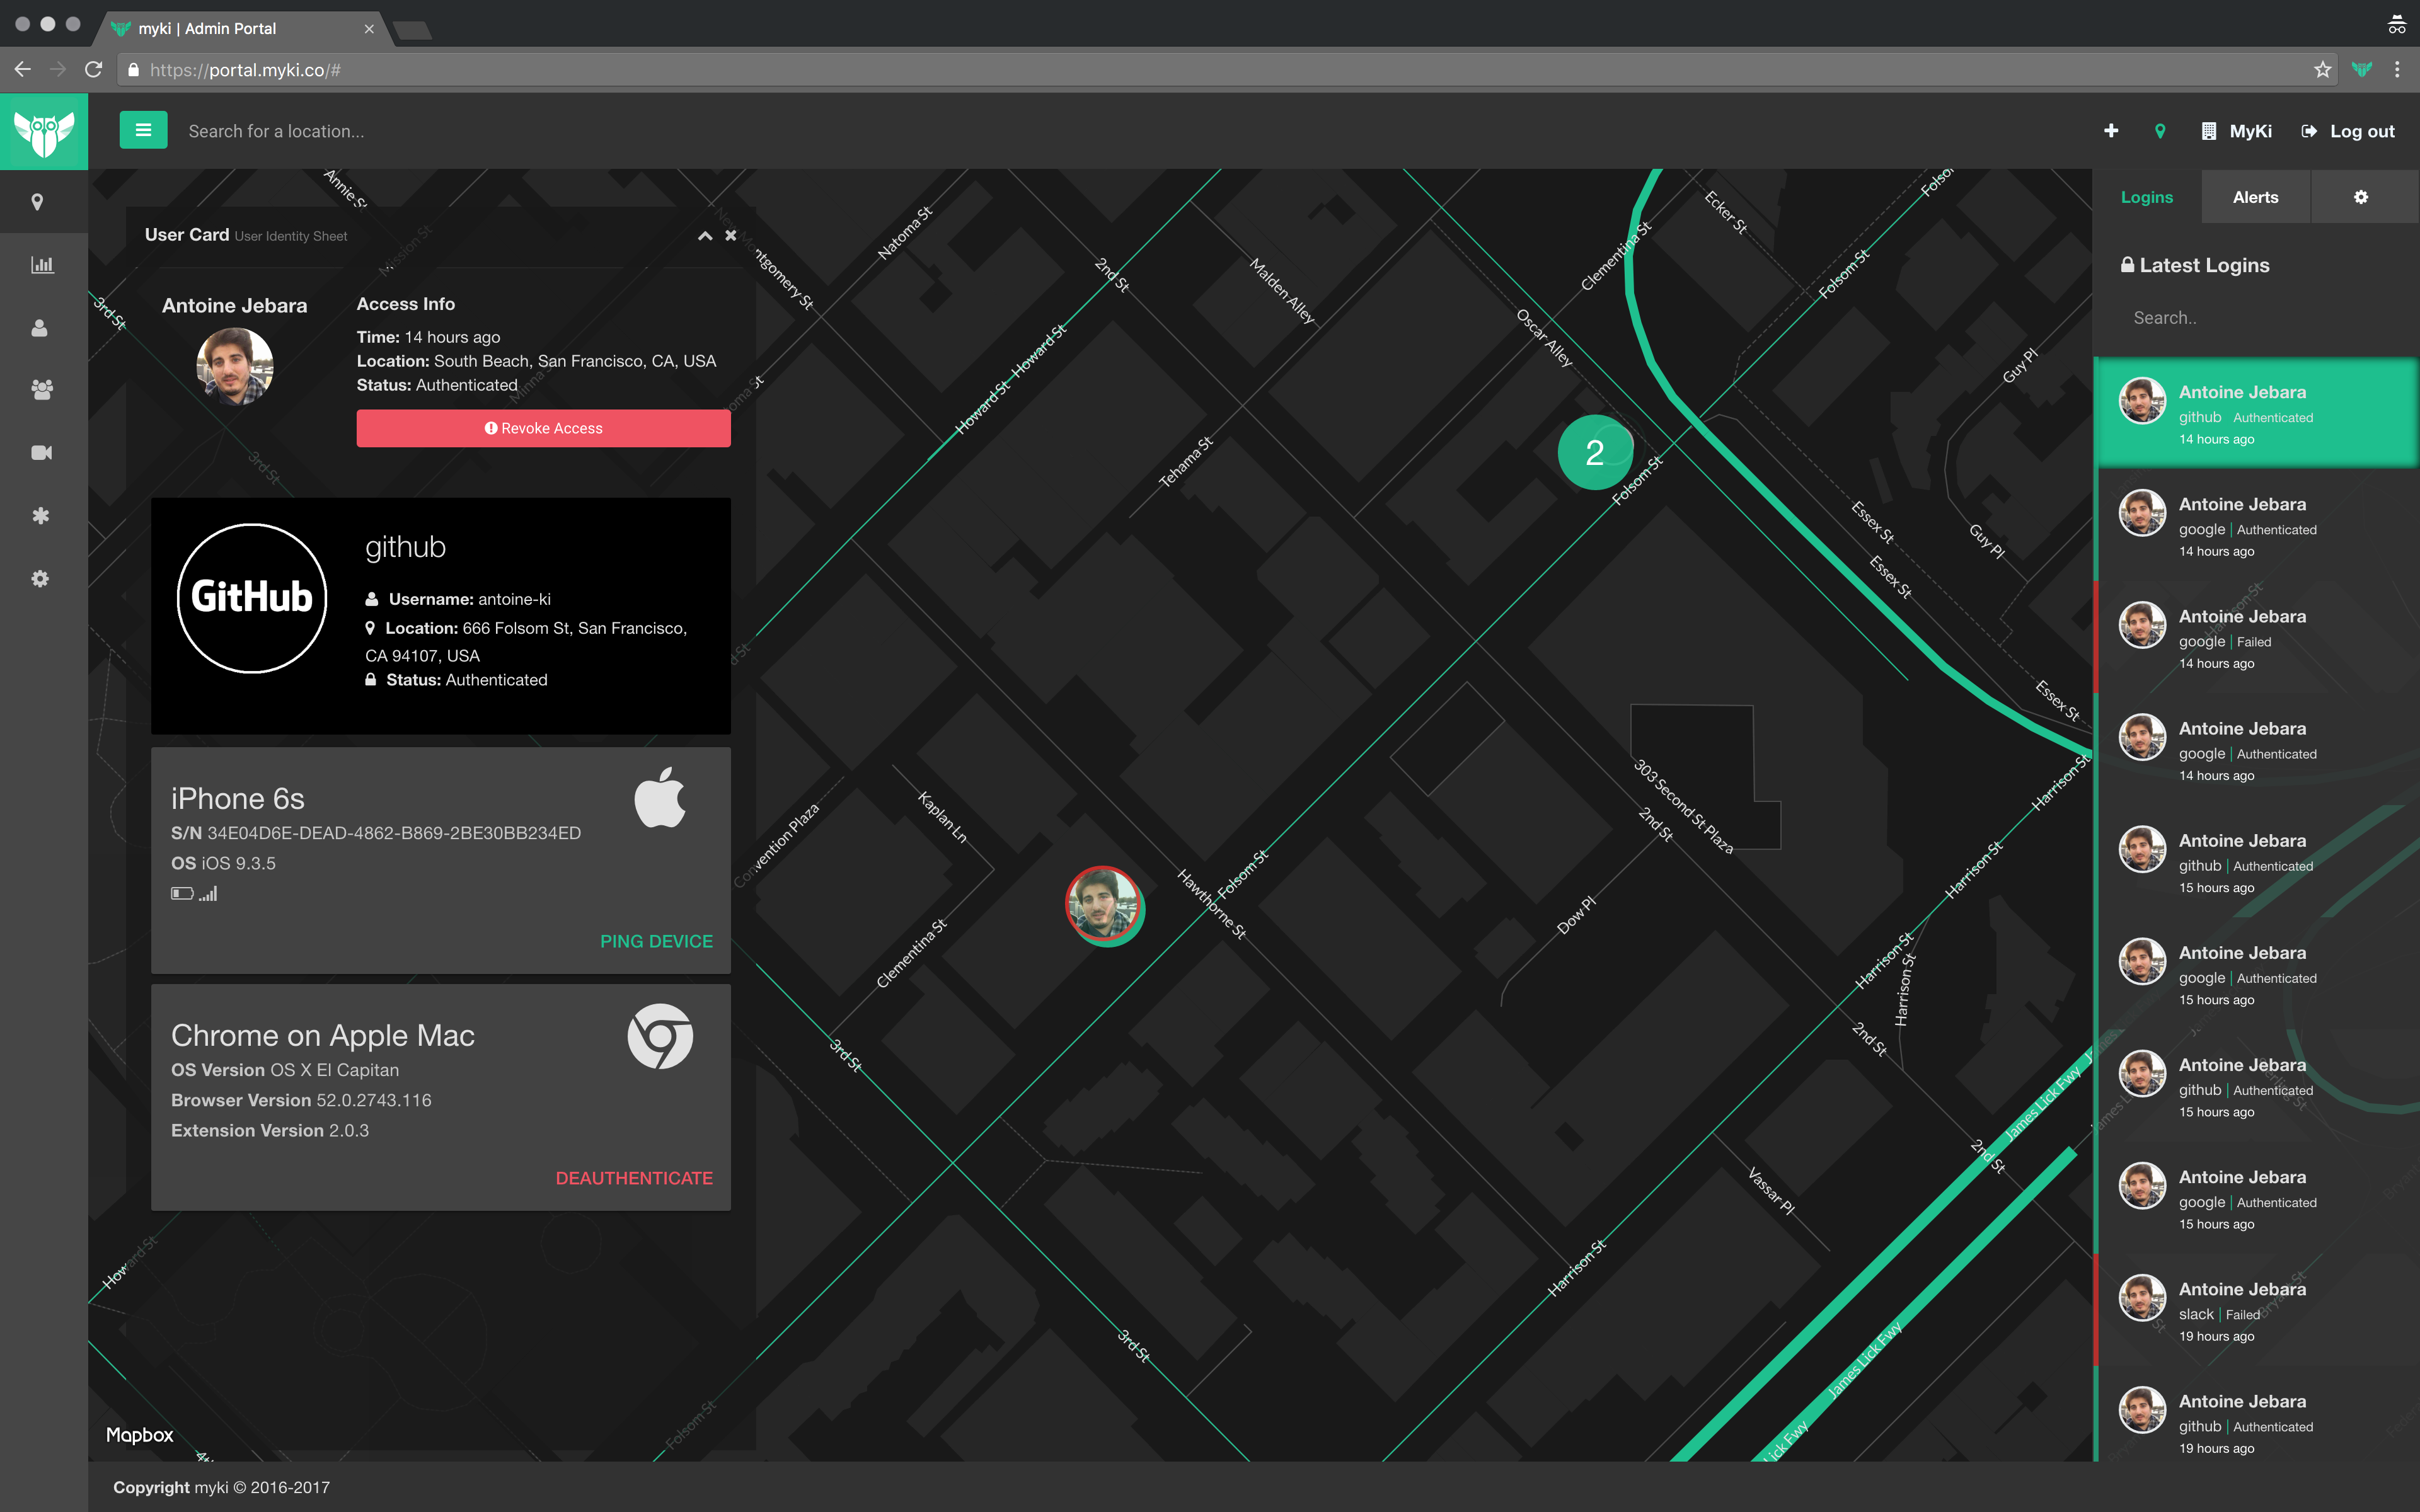This screenshot has height=1512, width=2420.
Task: Click the battery status icon on iPhone card
Action: [182, 894]
